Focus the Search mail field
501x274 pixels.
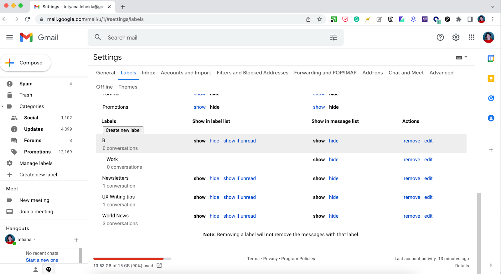216,38
